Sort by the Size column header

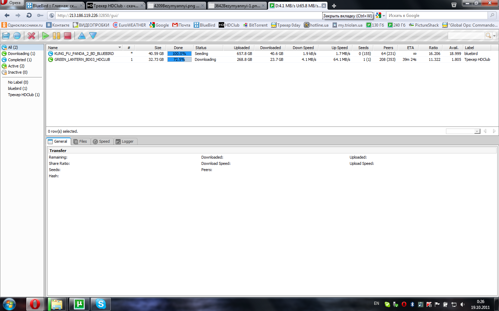(150, 48)
